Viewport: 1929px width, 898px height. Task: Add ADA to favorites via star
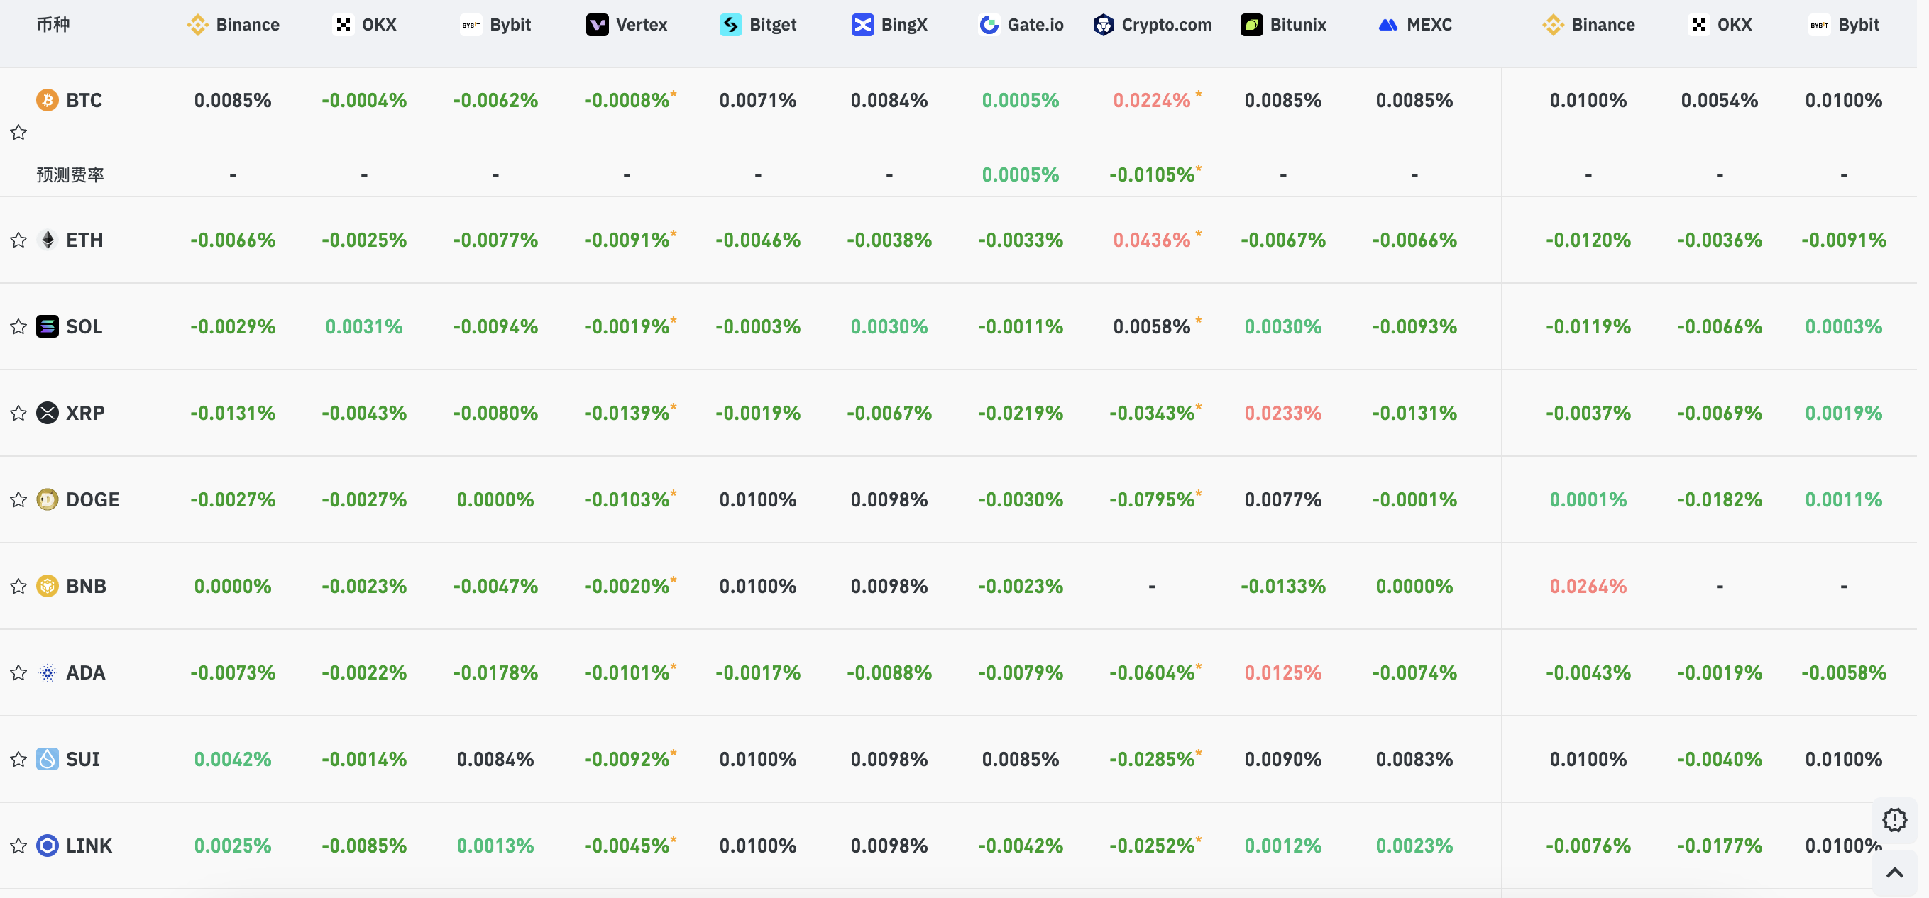coord(18,672)
